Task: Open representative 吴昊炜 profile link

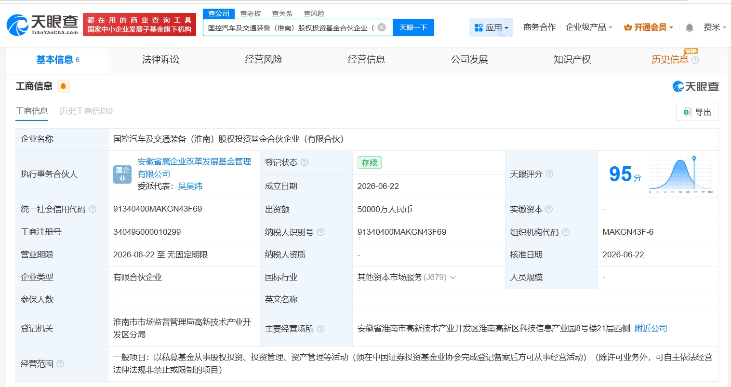Action: [190, 186]
